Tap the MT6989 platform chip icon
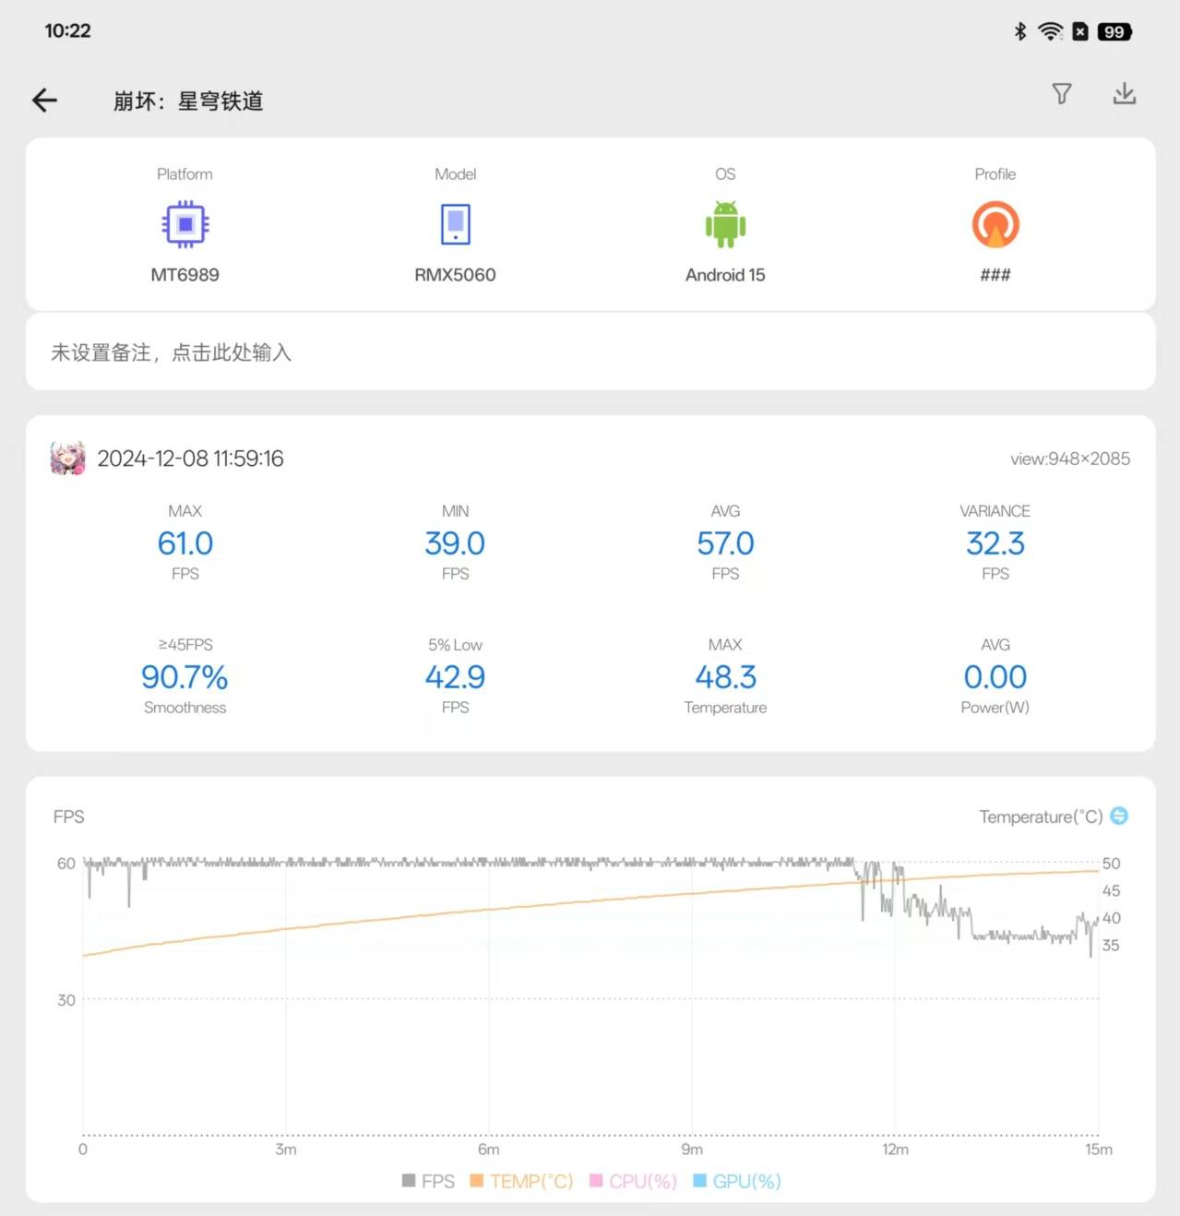This screenshot has height=1216, width=1180. (185, 224)
